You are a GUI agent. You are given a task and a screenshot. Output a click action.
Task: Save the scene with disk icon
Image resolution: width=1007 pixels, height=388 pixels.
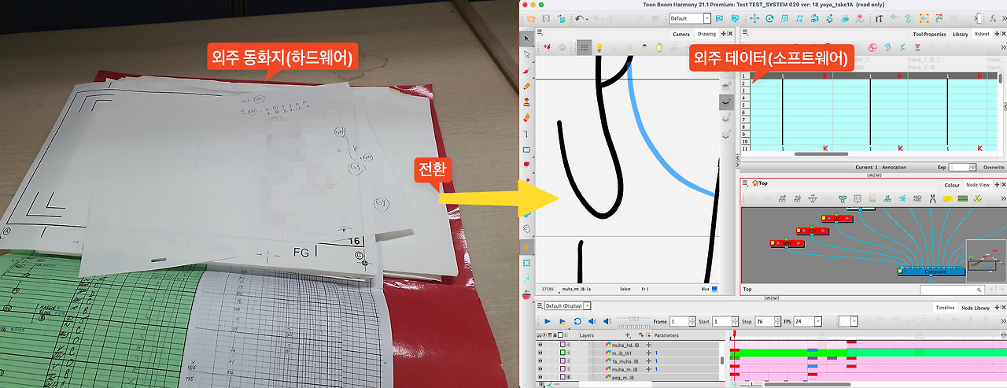point(546,18)
